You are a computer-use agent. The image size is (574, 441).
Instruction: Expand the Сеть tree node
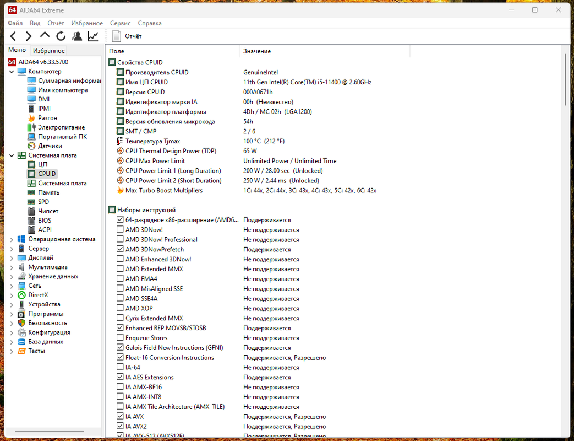click(12, 286)
